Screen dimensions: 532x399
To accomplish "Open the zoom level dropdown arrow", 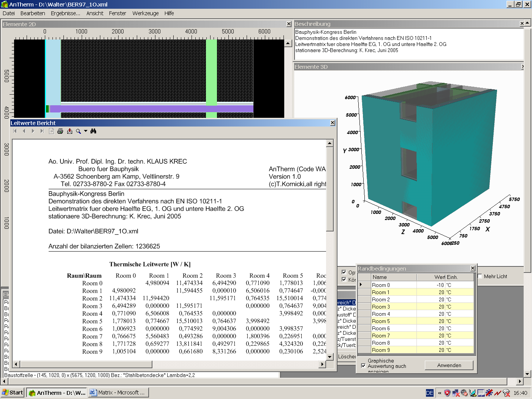I will [85, 131].
